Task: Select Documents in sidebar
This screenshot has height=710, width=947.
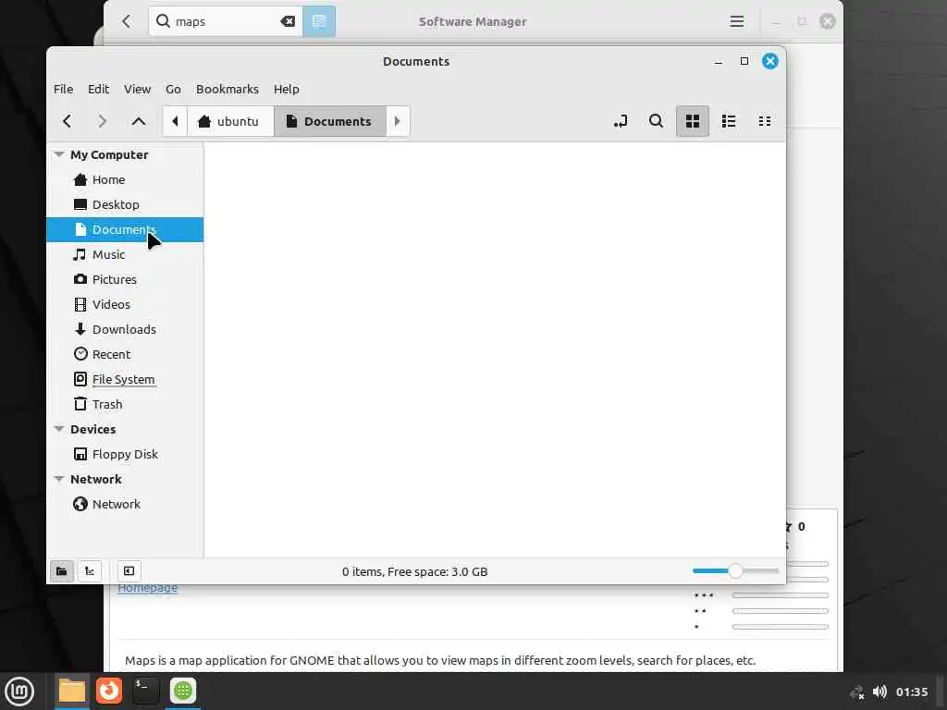Action: (125, 230)
